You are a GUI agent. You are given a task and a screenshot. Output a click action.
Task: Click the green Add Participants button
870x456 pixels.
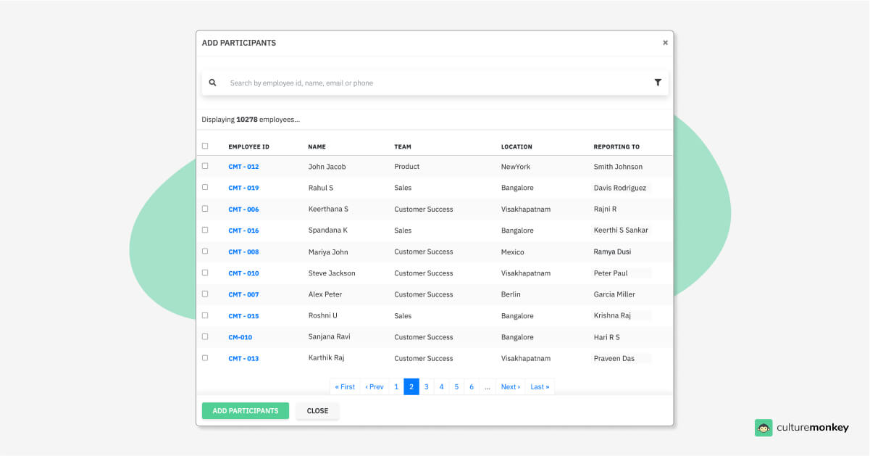point(246,411)
